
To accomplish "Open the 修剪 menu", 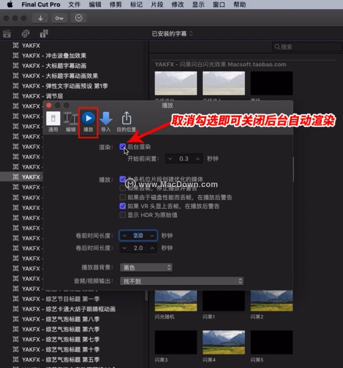I will click(116, 4).
